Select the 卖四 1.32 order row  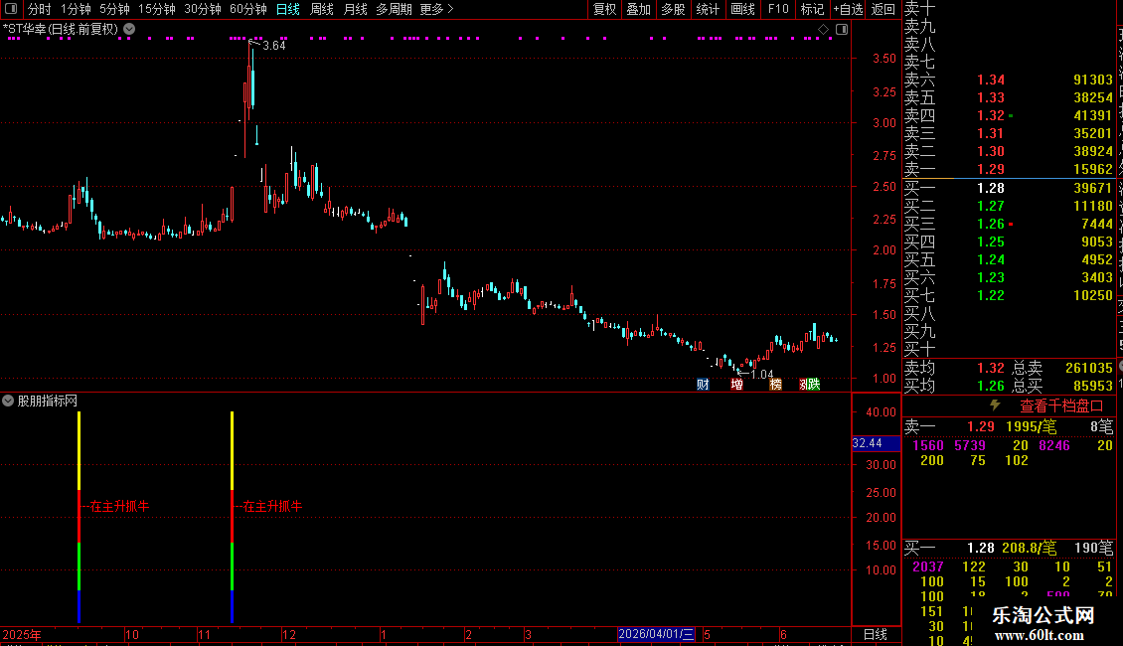[x=1009, y=115]
